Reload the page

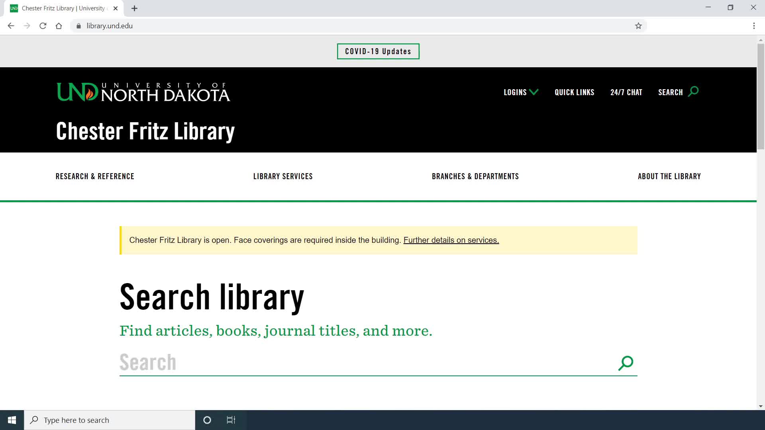point(43,26)
